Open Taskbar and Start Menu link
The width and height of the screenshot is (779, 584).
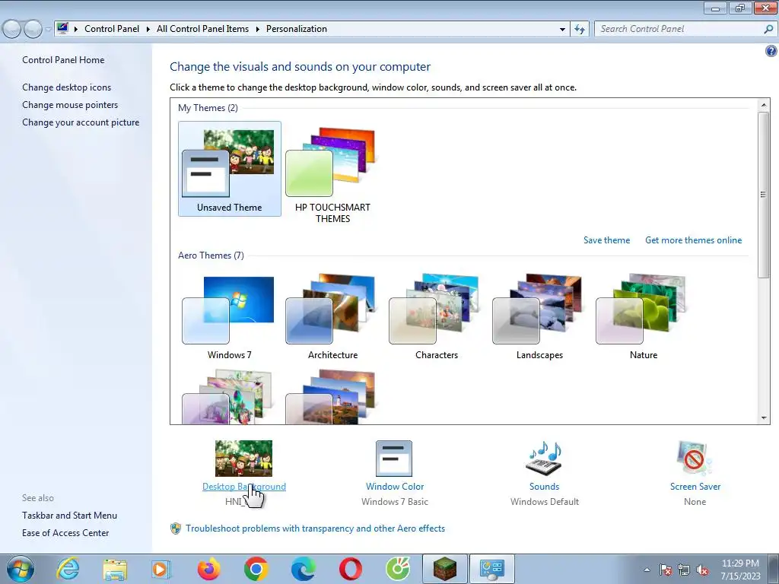coord(69,516)
